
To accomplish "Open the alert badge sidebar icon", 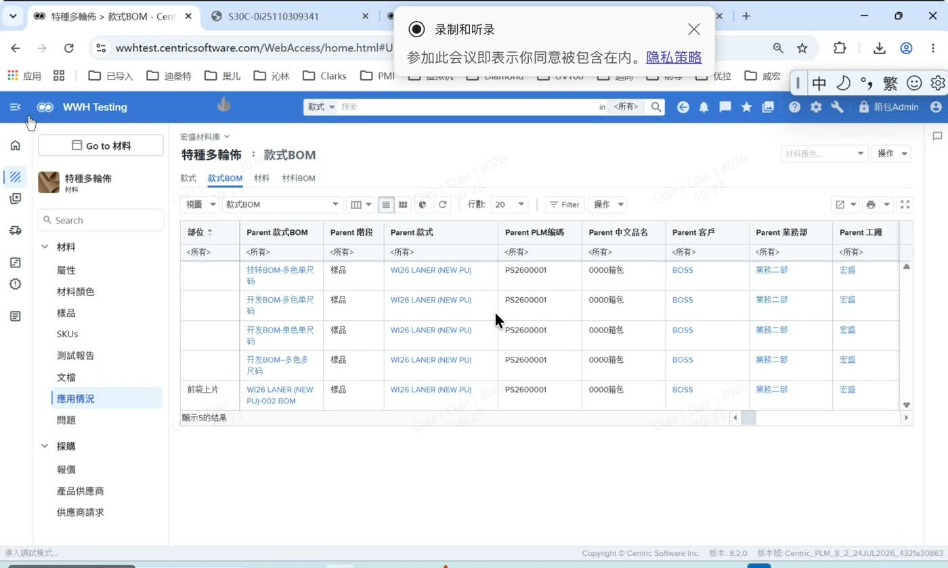I will [x=16, y=284].
